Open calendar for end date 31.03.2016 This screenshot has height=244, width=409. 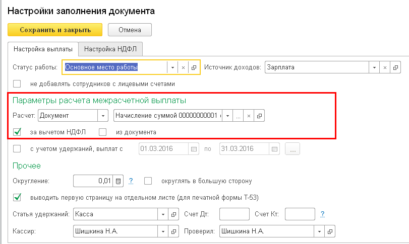tap(275, 149)
